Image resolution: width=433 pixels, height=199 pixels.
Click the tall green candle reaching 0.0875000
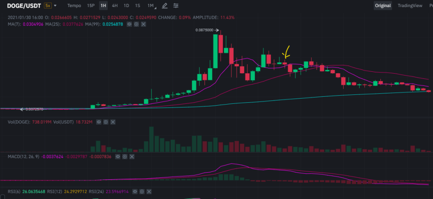coord(215,51)
